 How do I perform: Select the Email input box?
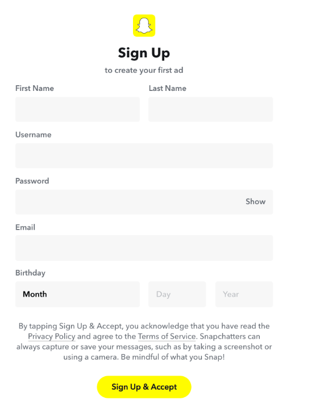pyautogui.click(x=144, y=248)
